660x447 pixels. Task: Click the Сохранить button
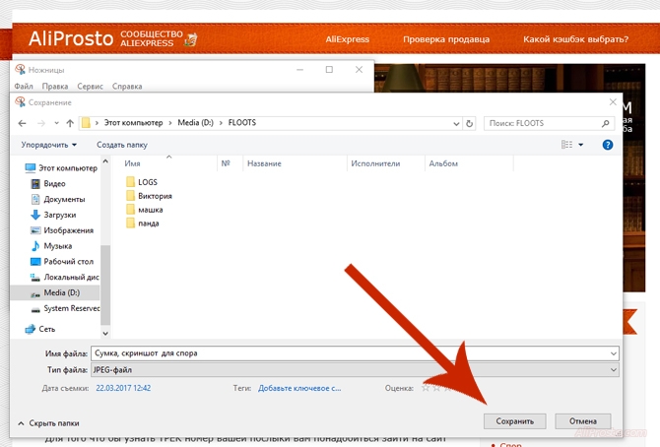(x=514, y=420)
